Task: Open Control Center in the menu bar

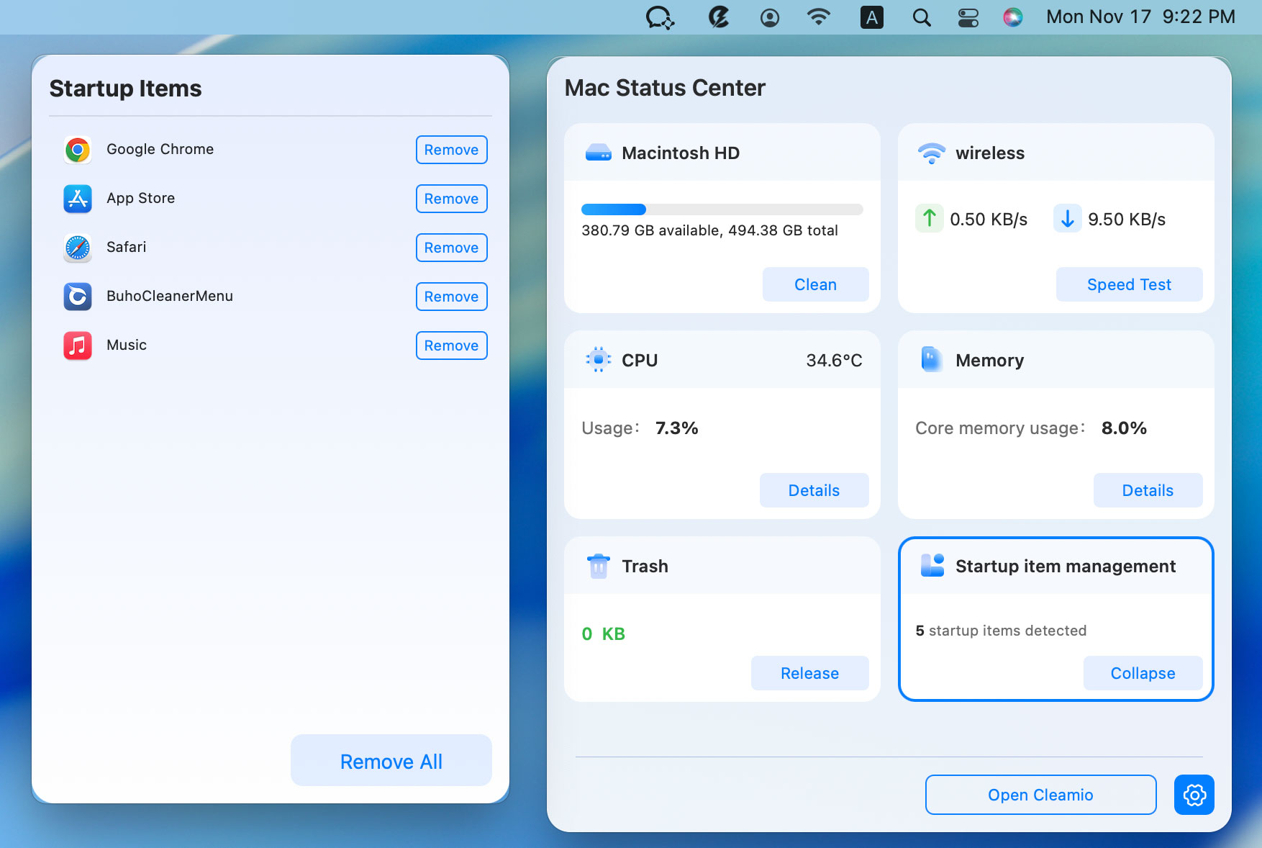Action: (968, 17)
